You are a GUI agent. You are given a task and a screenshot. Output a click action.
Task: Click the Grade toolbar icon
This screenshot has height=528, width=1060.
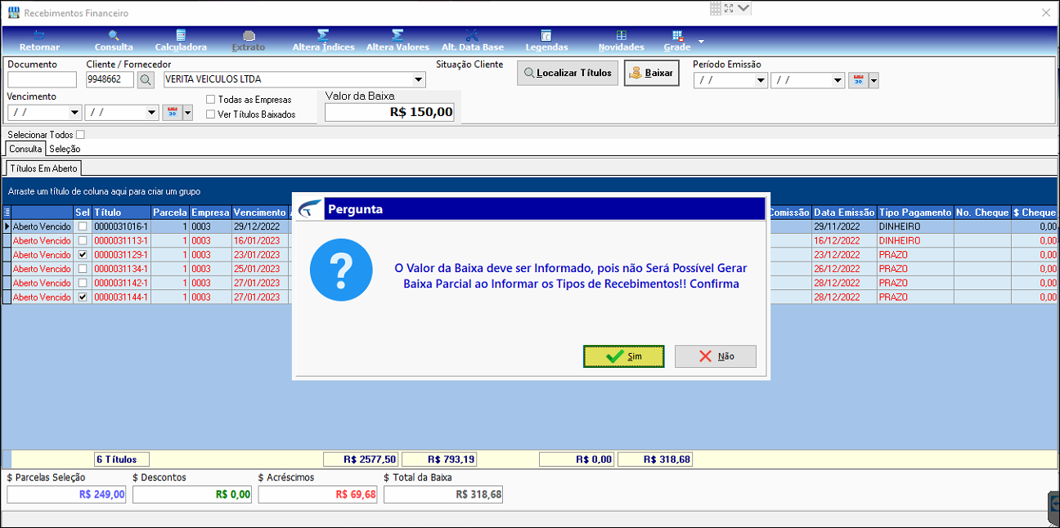[x=677, y=36]
